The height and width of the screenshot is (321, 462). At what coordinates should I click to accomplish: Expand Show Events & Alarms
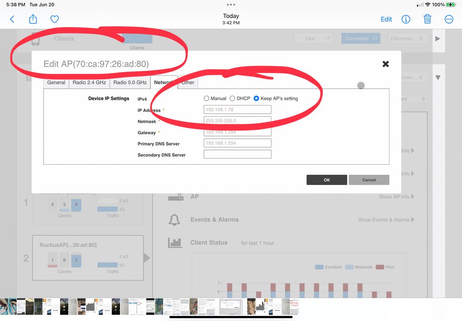coord(386,220)
